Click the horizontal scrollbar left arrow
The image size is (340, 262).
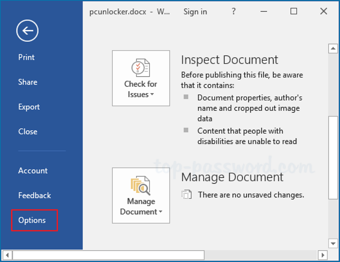[7, 255]
